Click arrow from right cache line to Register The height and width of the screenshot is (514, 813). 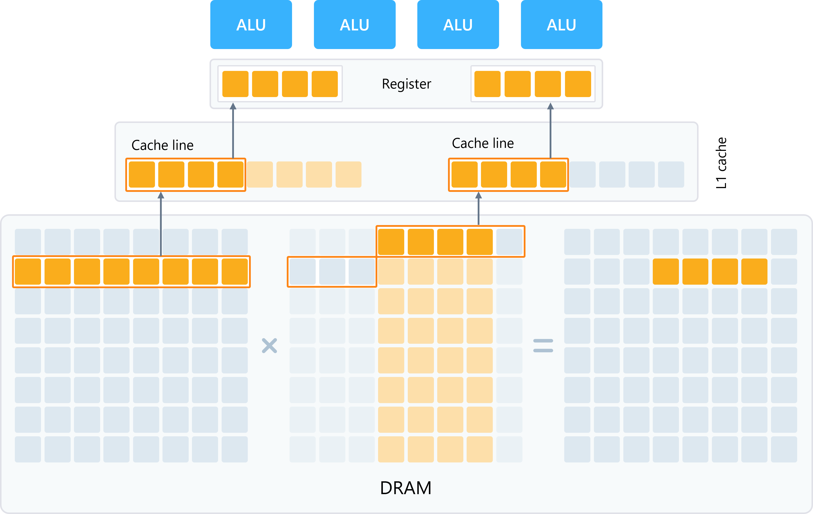click(550, 131)
